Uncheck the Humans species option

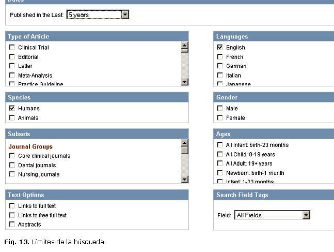coord(12,109)
